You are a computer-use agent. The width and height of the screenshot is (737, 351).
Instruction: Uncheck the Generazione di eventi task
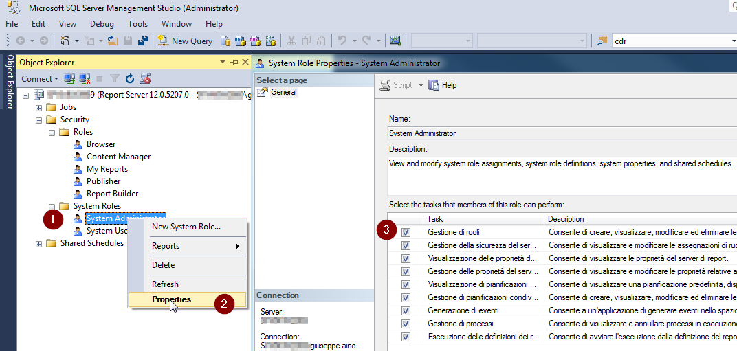[406, 310]
